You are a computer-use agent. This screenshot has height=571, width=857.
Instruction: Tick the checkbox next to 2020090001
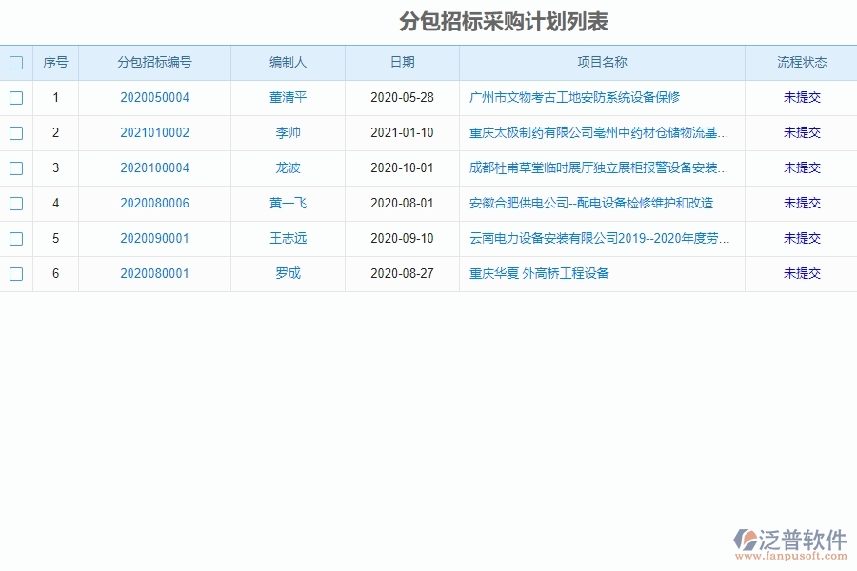point(15,238)
